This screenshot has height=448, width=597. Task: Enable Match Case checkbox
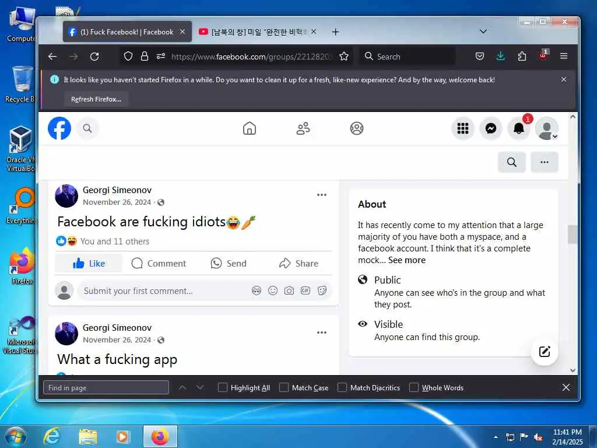(x=284, y=387)
